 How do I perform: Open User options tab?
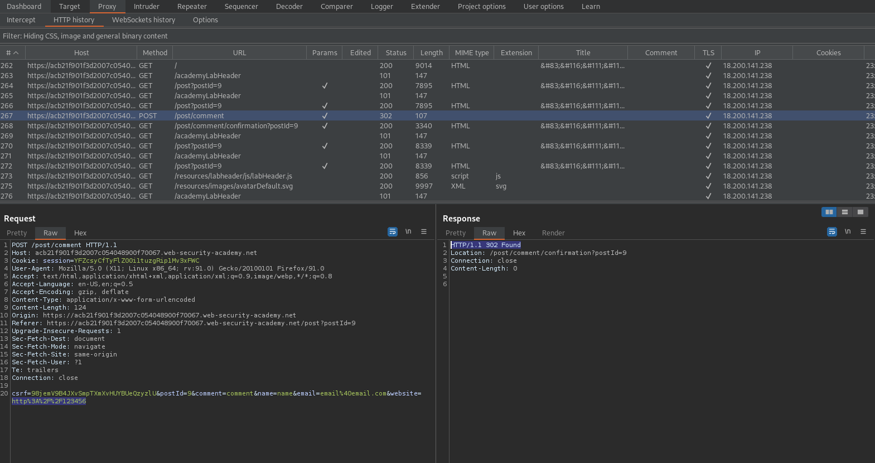(544, 7)
